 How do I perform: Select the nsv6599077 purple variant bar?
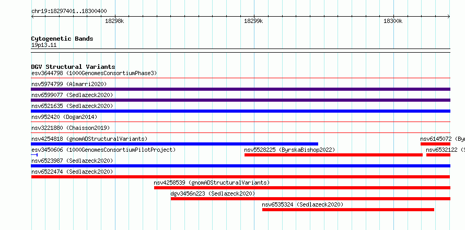[240, 100]
